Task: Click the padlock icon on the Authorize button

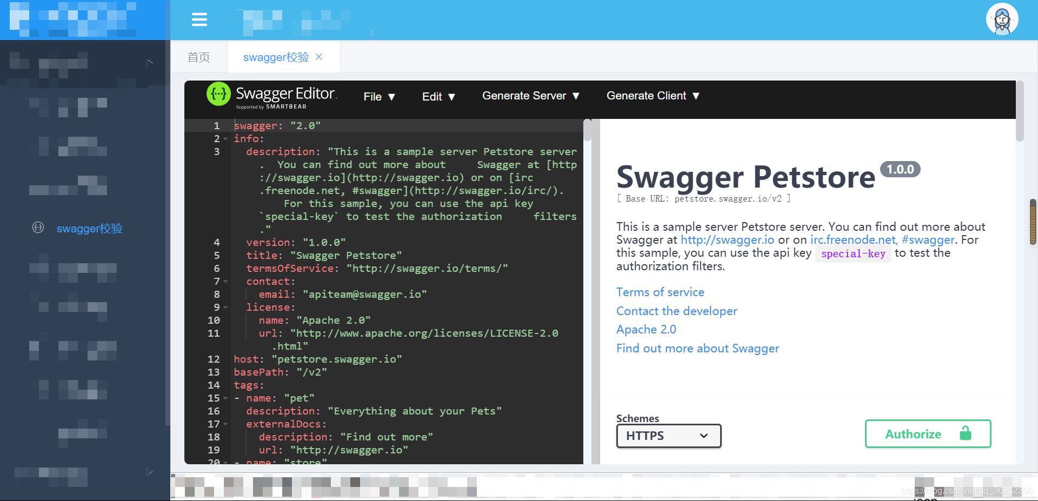Action: [x=966, y=433]
